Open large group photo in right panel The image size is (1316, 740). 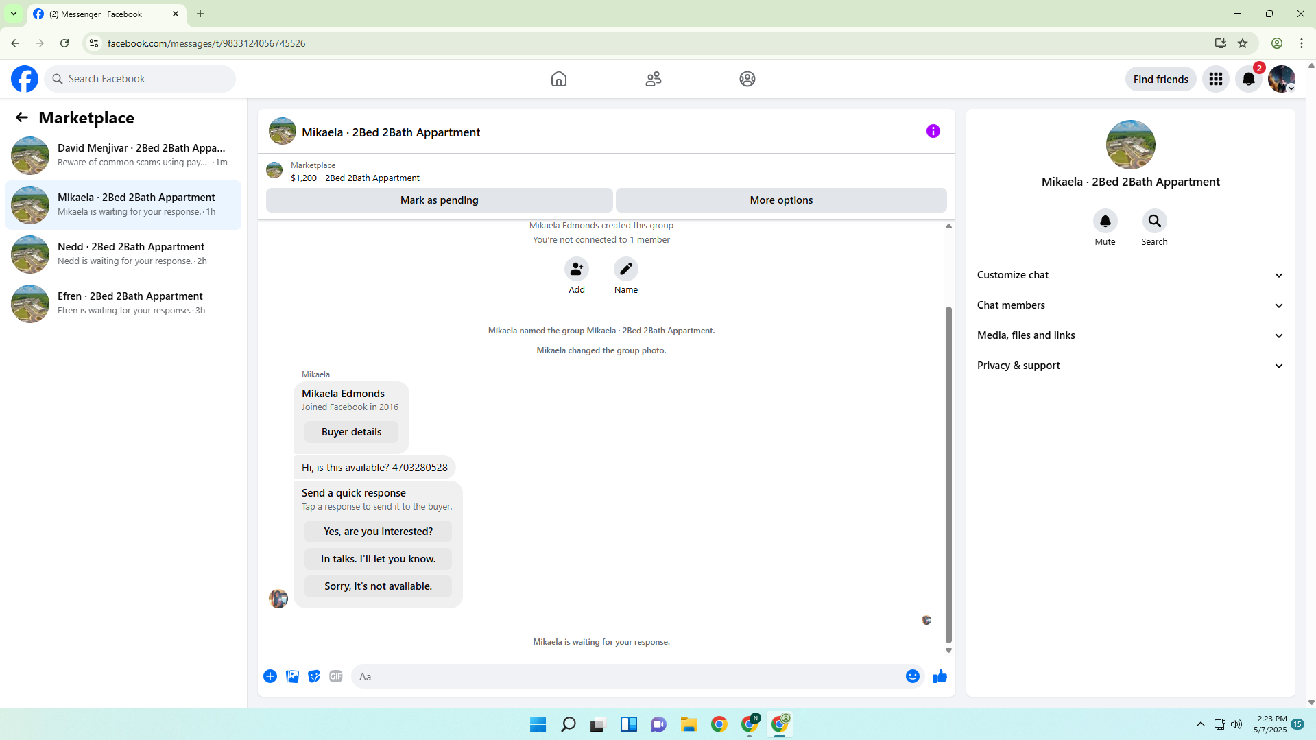[x=1131, y=145]
